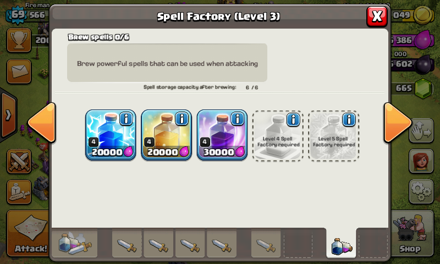Image resolution: width=440 pixels, height=264 pixels.
Task: Brew the yellow Healing spell
Action: click(166, 135)
